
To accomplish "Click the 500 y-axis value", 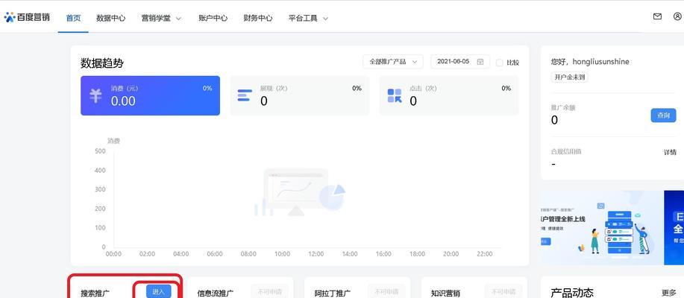I will pos(101,151).
